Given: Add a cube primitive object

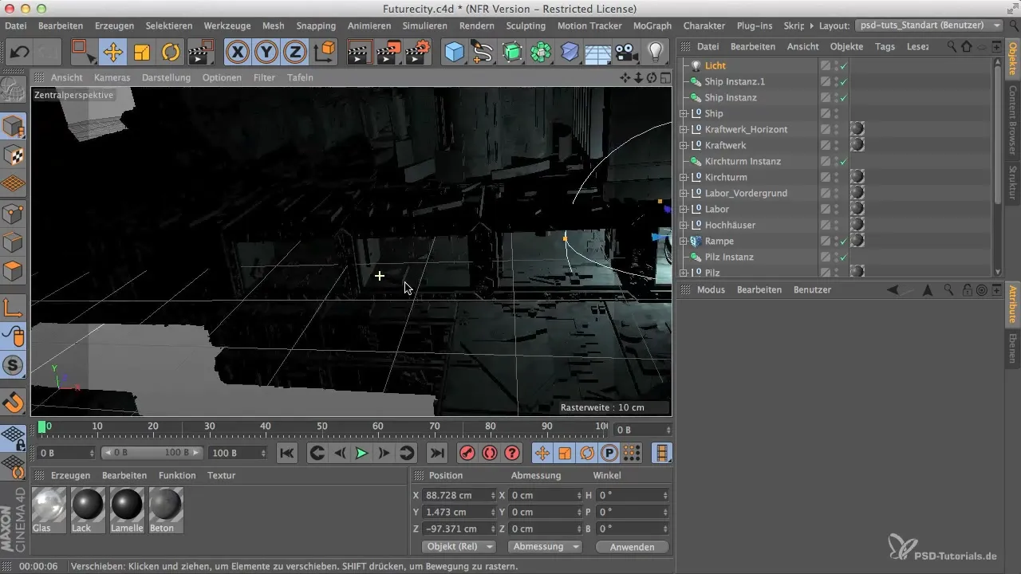Looking at the screenshot, I should tap(454, 53).
